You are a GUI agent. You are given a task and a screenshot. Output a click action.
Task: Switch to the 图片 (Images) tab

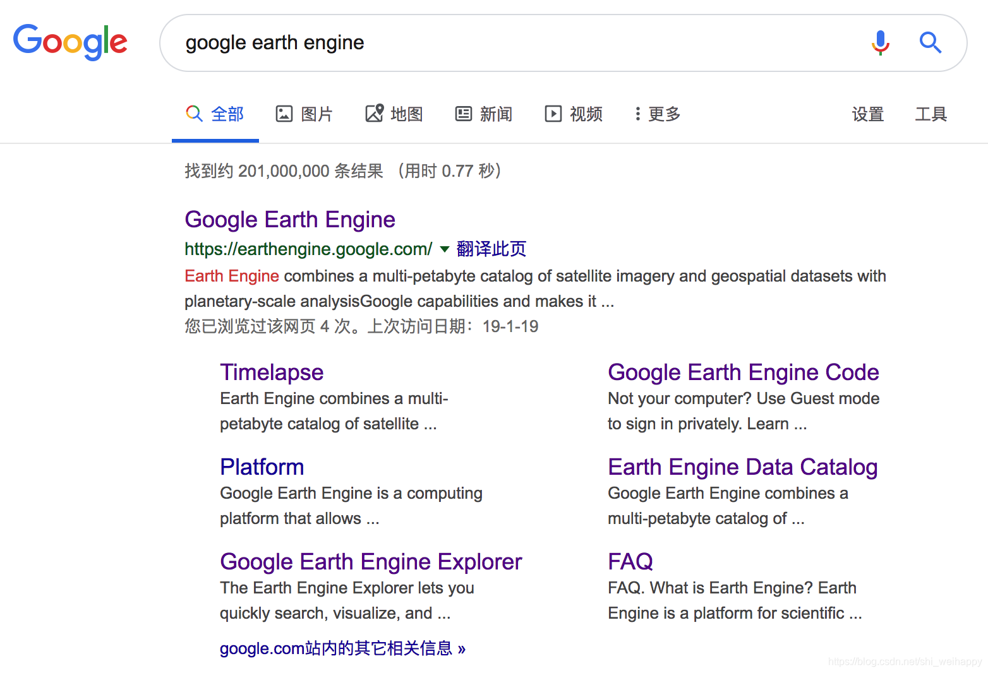click(x=304, y=114)
